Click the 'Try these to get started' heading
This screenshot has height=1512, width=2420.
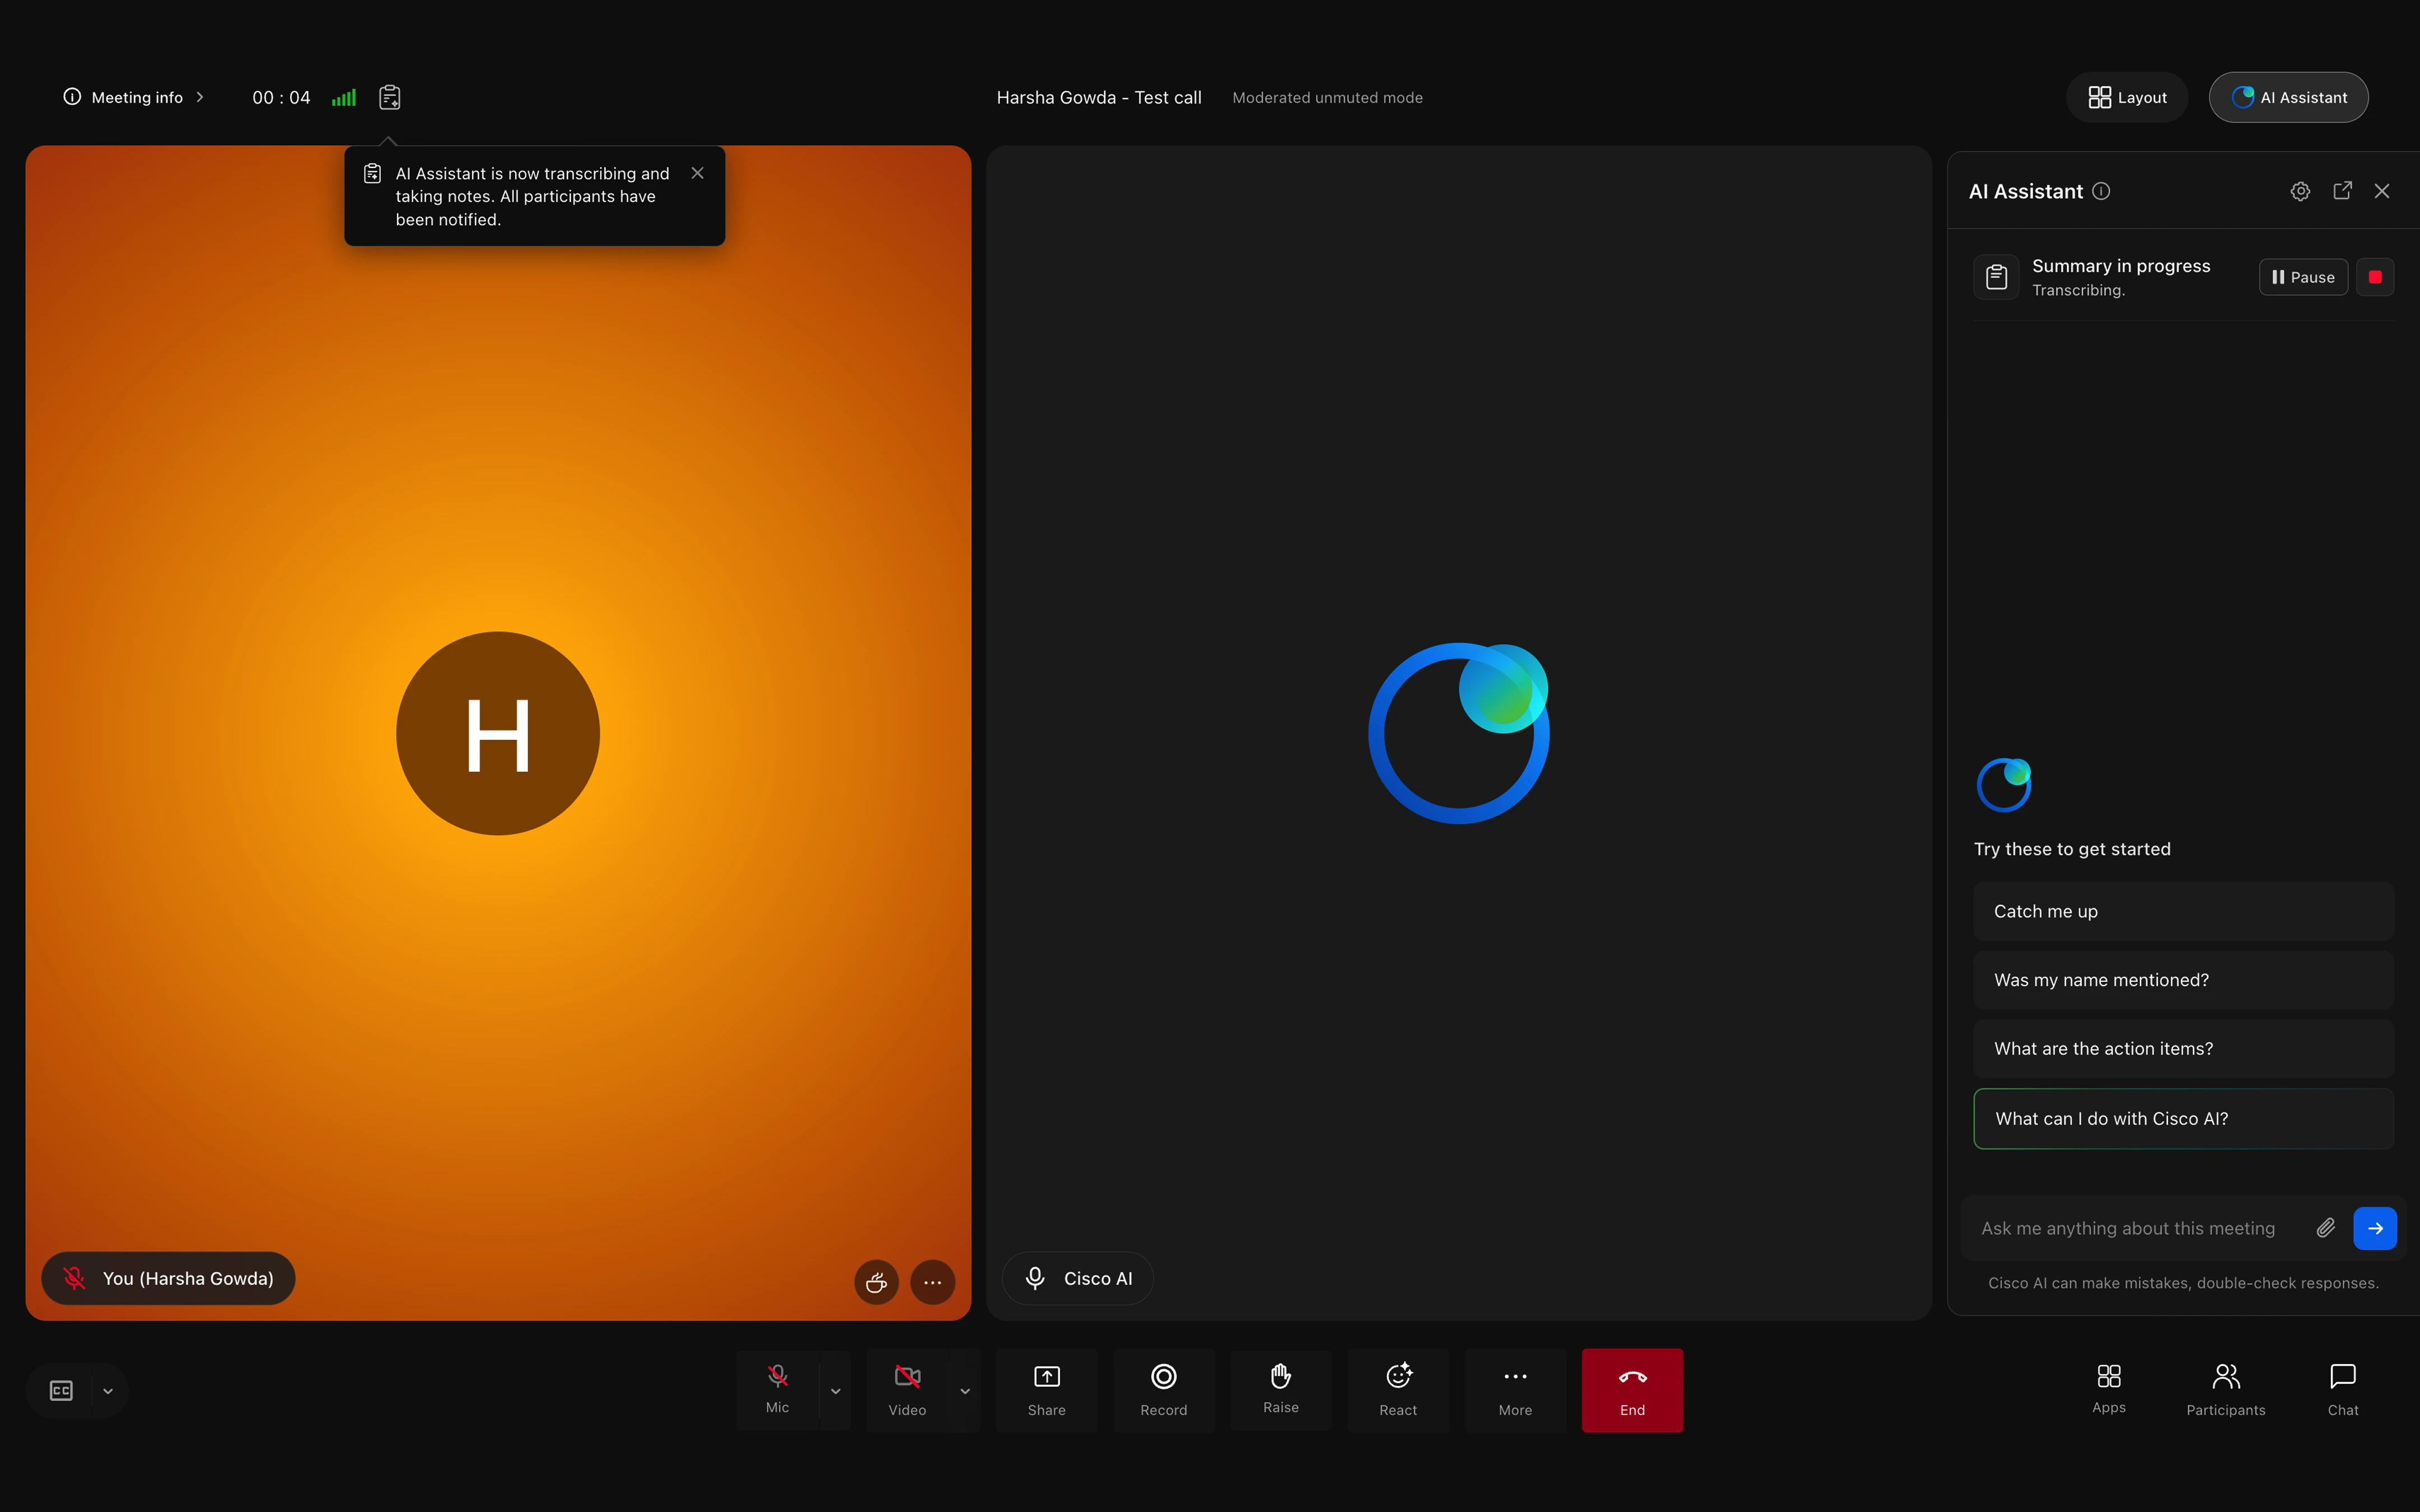point(2072,849)
